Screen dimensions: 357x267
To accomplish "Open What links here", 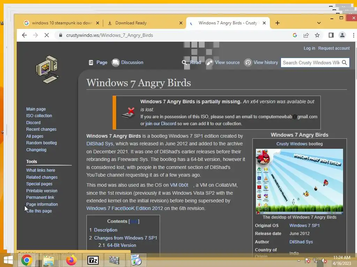I will pyautogui.click(x=40, y=170).
